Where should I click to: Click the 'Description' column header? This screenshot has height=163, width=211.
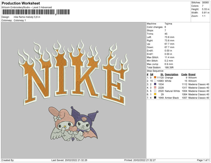point(172,74)
